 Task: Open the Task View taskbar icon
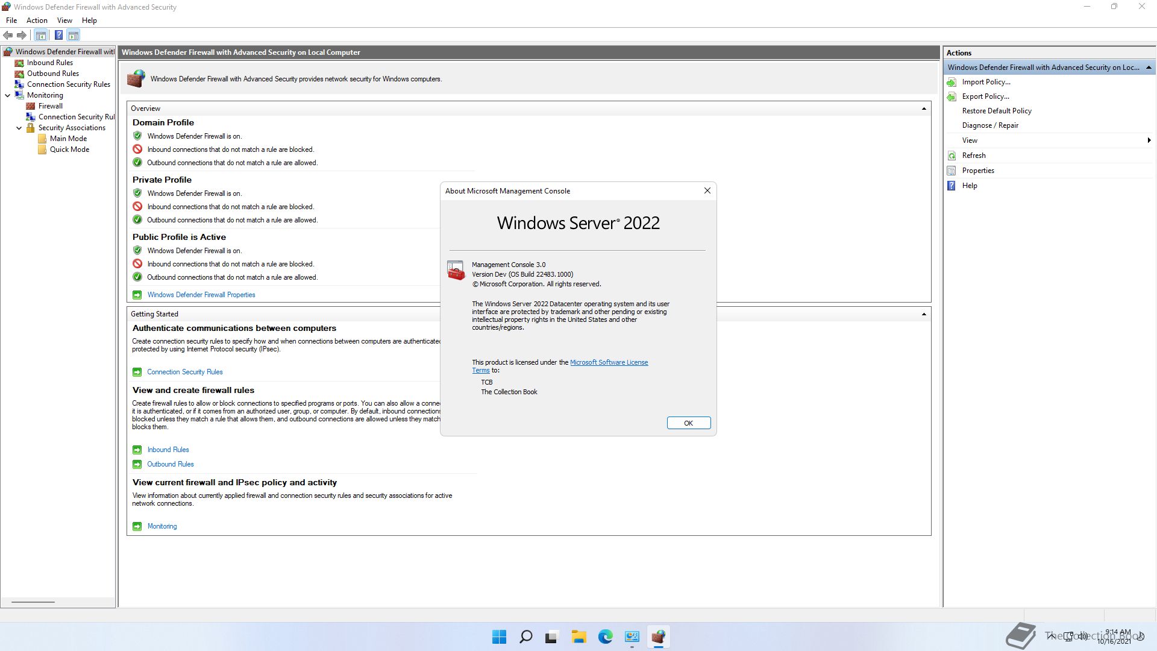coord(552,637)
